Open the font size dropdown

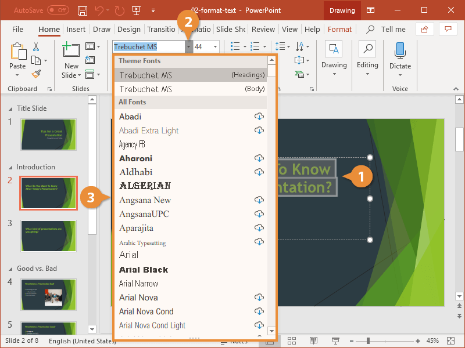click(214, 46)
